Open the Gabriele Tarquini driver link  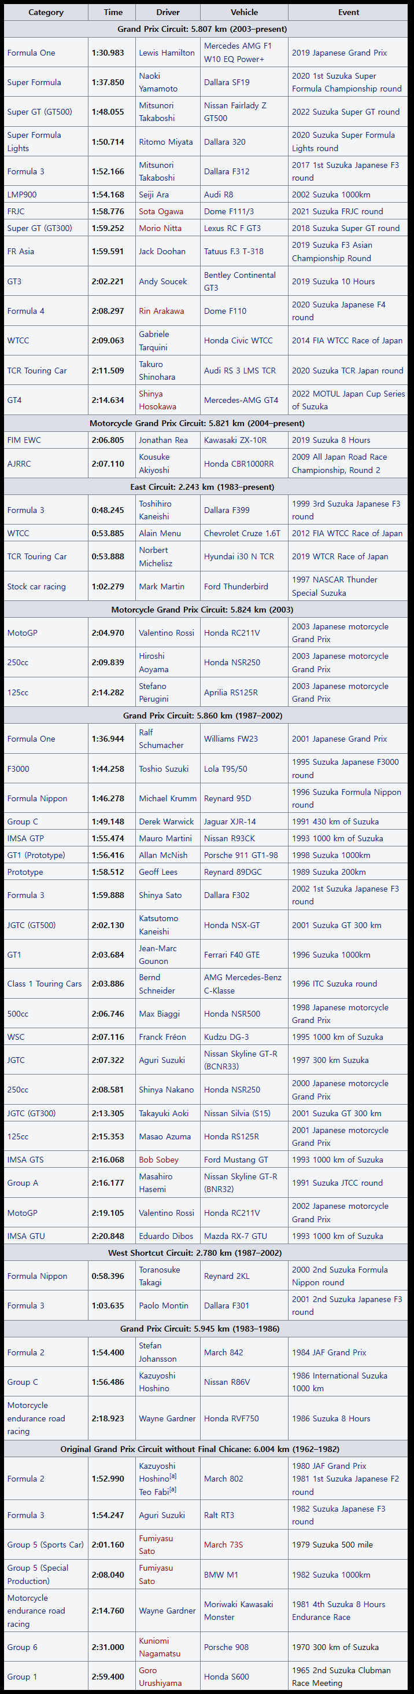[x=154, y=340]
